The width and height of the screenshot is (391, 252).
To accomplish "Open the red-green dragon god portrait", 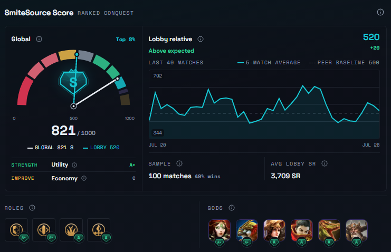I will click(329, 230).
